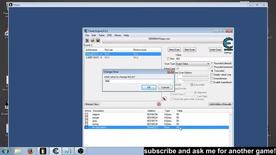Select address 14BF3450 result row
Viewport: 276px width, 155px height.
(123, 57)
